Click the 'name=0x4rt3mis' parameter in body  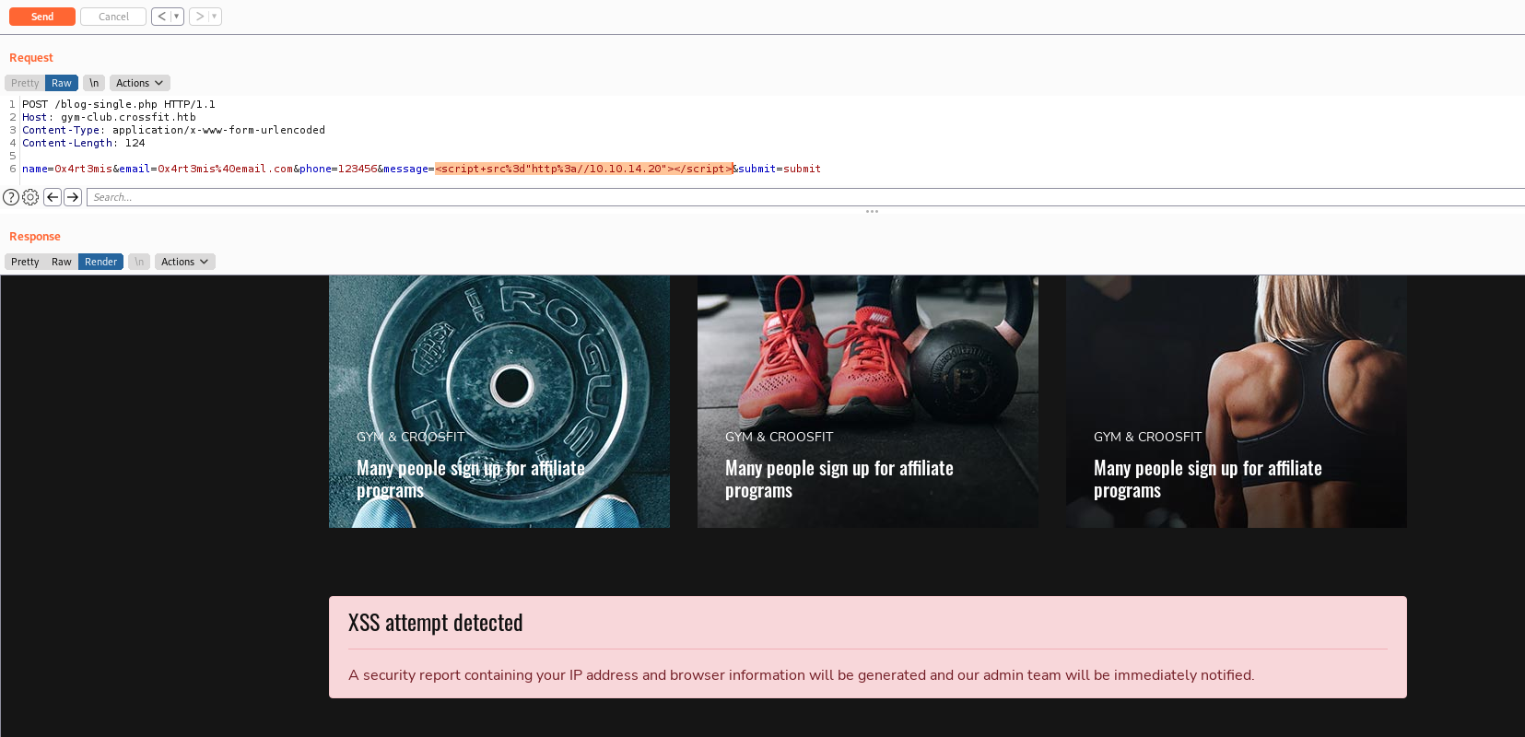point(67,169)
